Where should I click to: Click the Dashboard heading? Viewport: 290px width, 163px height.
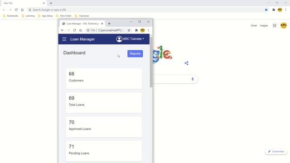[x=74, y=53]
